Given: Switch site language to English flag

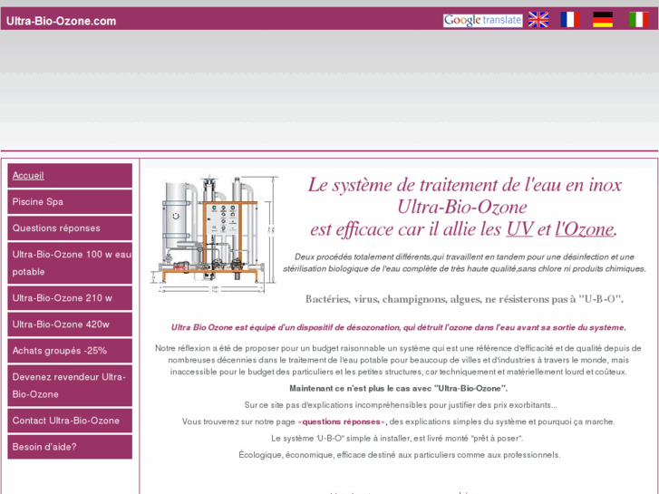Looking at the screenshot, I should pyautogui.click(x=538, y=20).
